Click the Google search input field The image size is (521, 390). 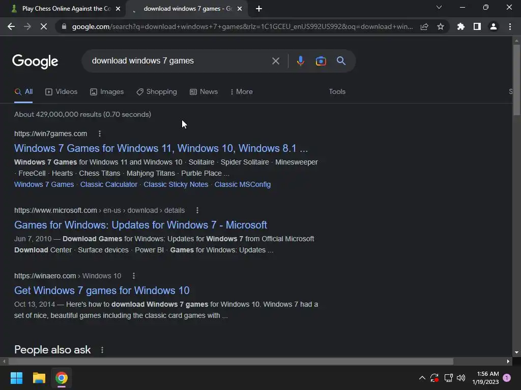pyautogui.click(x=176, y=61)
